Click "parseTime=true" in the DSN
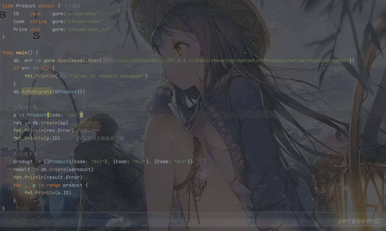 pyautogui.click(x=299, y=61)
